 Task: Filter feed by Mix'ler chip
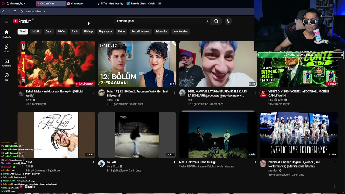click(62, 31)
